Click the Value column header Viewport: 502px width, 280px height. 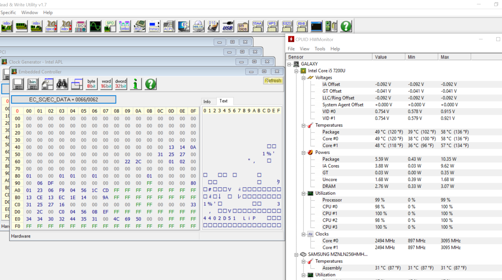coord(389,57)
